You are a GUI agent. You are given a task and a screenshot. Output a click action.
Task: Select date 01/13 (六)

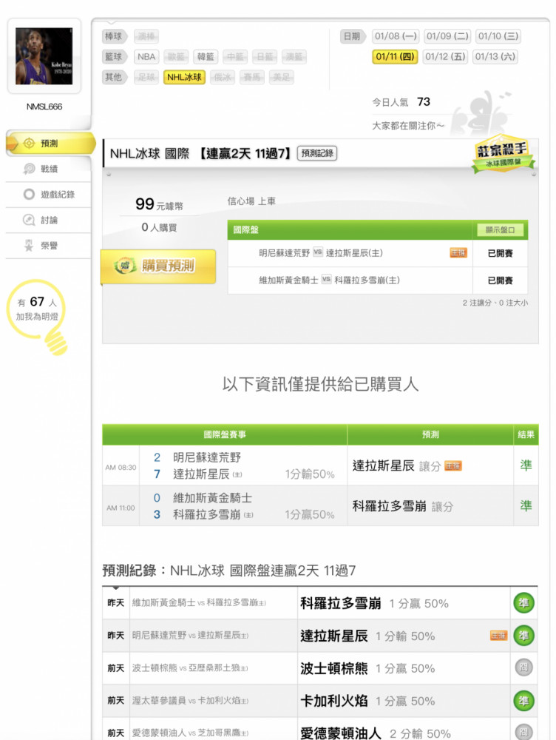point(495,57)
